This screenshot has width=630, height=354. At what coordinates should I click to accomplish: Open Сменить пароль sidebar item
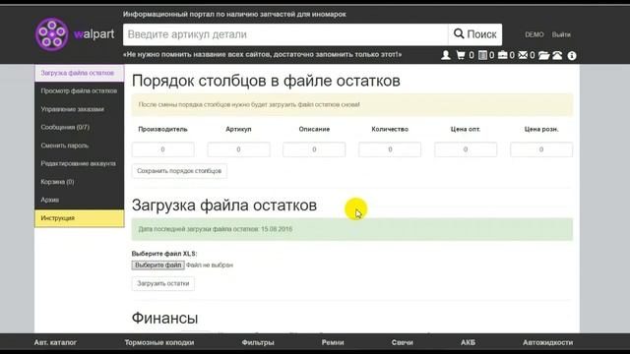pyautogui.click(x=79, y=146)
